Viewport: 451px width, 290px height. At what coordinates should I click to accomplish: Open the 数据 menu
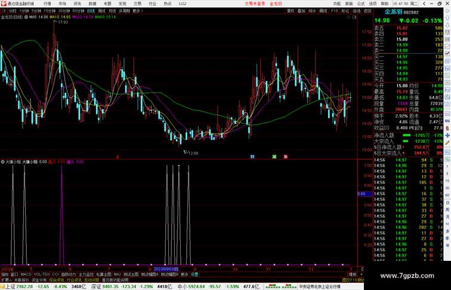click(92, 4)
